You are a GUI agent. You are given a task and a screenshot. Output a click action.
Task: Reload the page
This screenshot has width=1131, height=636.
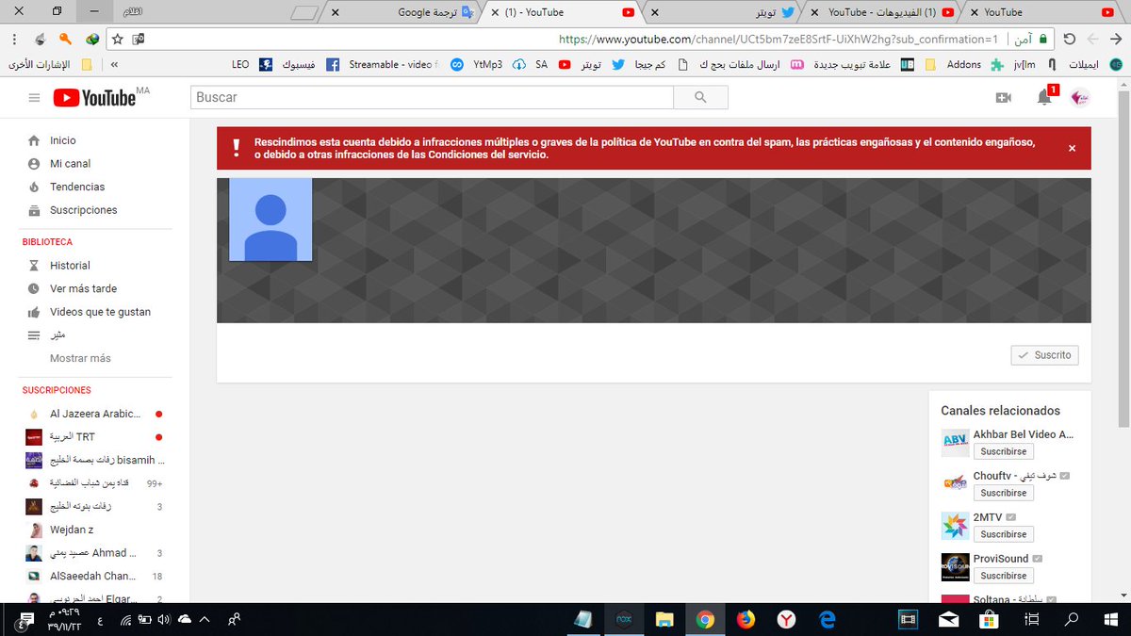coord(1069,40)
